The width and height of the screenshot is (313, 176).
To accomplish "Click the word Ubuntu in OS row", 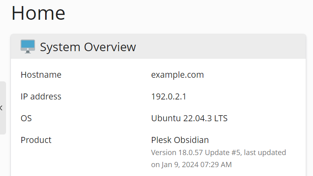I will [x=164, y=118].
